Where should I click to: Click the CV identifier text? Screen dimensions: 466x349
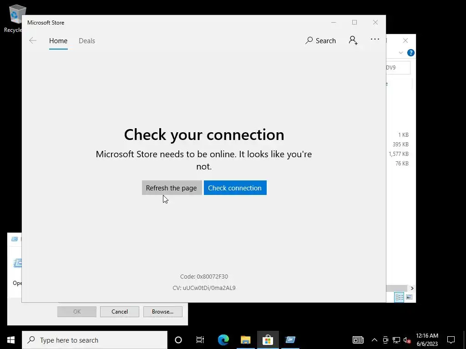204,288
